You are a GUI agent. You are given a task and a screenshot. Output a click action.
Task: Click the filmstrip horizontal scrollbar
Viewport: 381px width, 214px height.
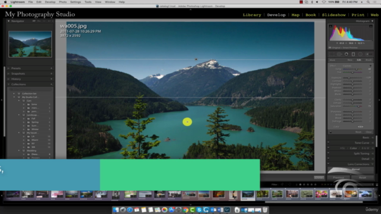coord(314,202)
